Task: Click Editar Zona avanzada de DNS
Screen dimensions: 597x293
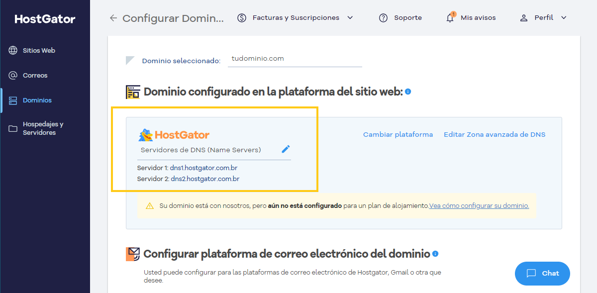Action: click(x=495, y=134)
